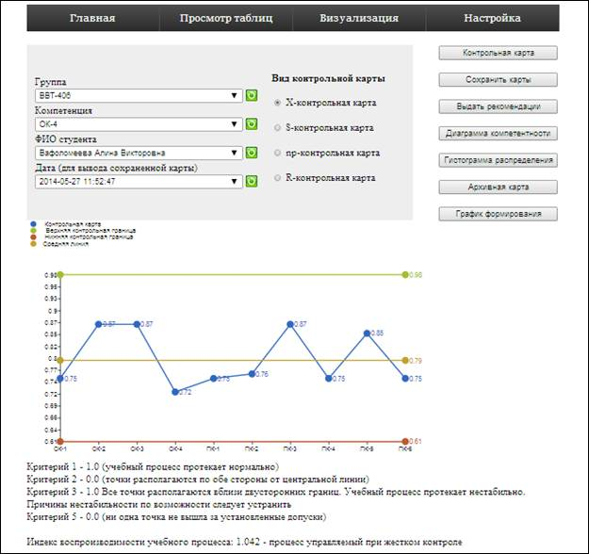Click yellow Средняя линия legend marker
589x554 pixels.
tap(33, 244)
